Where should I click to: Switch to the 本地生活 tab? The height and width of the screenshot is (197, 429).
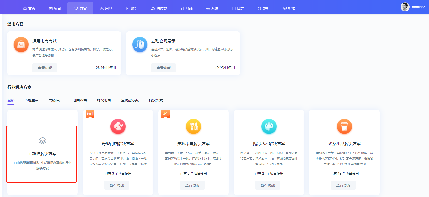coord(31,100)
